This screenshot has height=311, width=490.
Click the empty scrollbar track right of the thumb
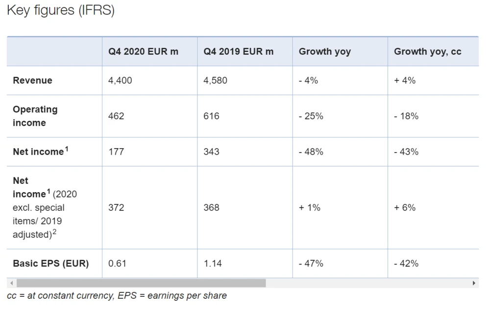point(367,283)
